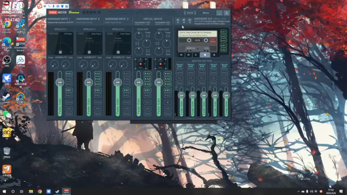Toggle recorder A1 output button
The width and height of the screenshot is (347, 195).
pyautogui.click(x=223, y=32)
